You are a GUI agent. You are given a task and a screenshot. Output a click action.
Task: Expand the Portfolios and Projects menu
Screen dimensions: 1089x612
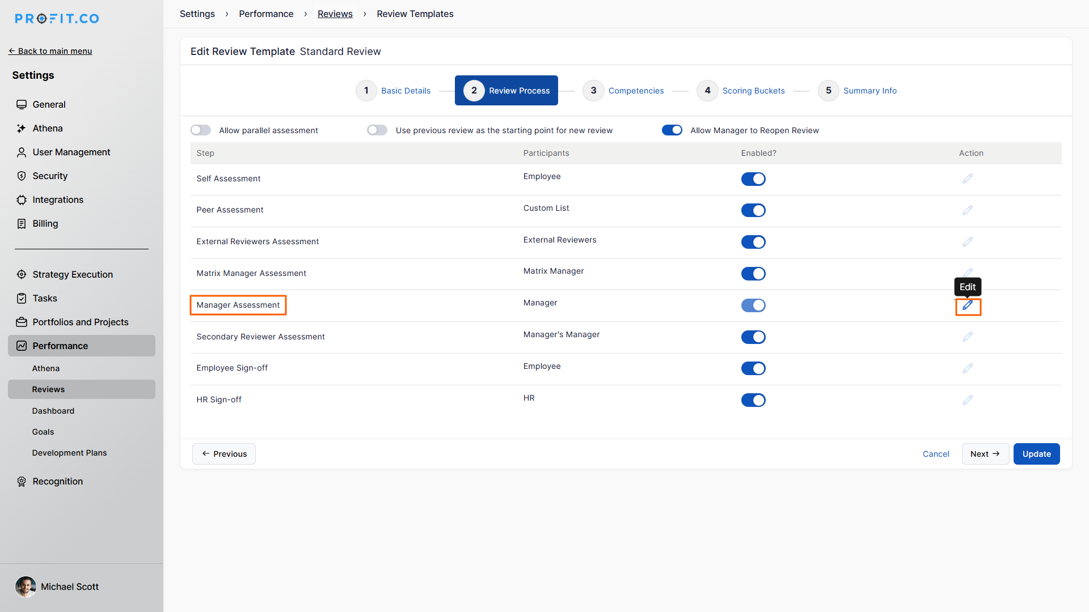tap(81, 322)
